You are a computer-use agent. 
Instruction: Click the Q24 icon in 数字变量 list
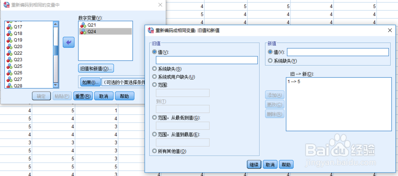[83, 31]
